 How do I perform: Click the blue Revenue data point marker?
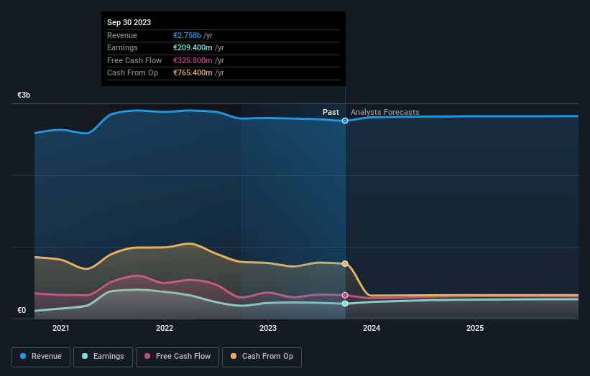click(x=345, y=121)
